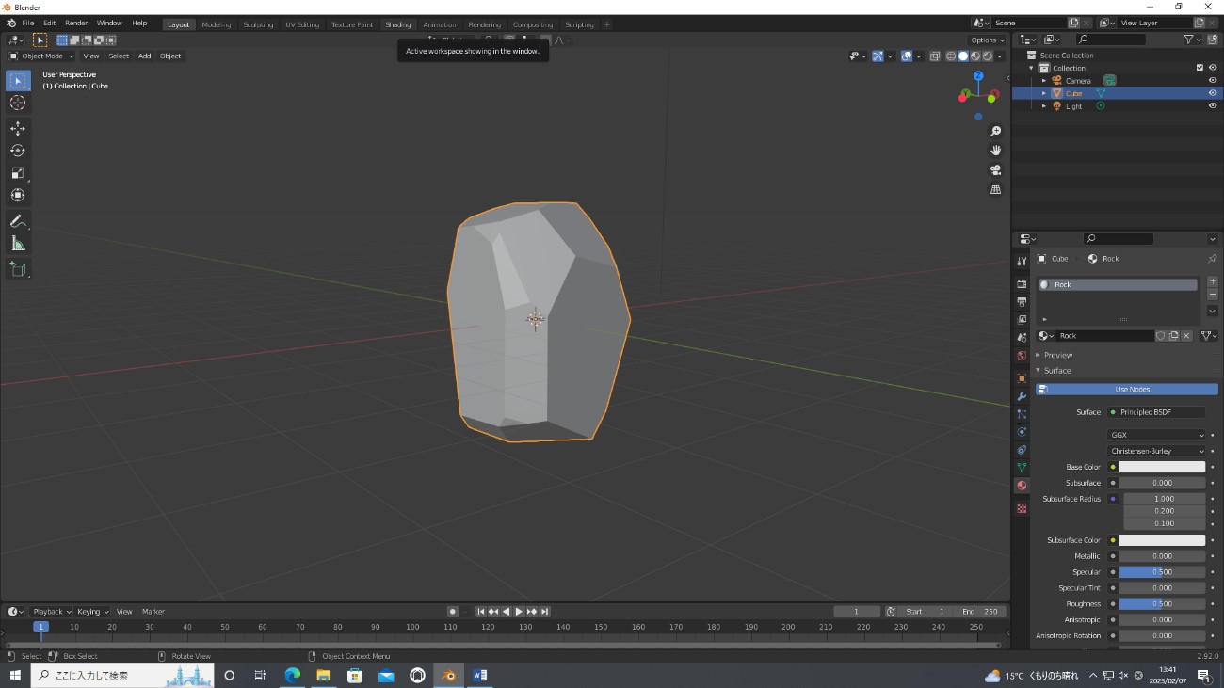Remove the material slot with minus

[1212, 295]
